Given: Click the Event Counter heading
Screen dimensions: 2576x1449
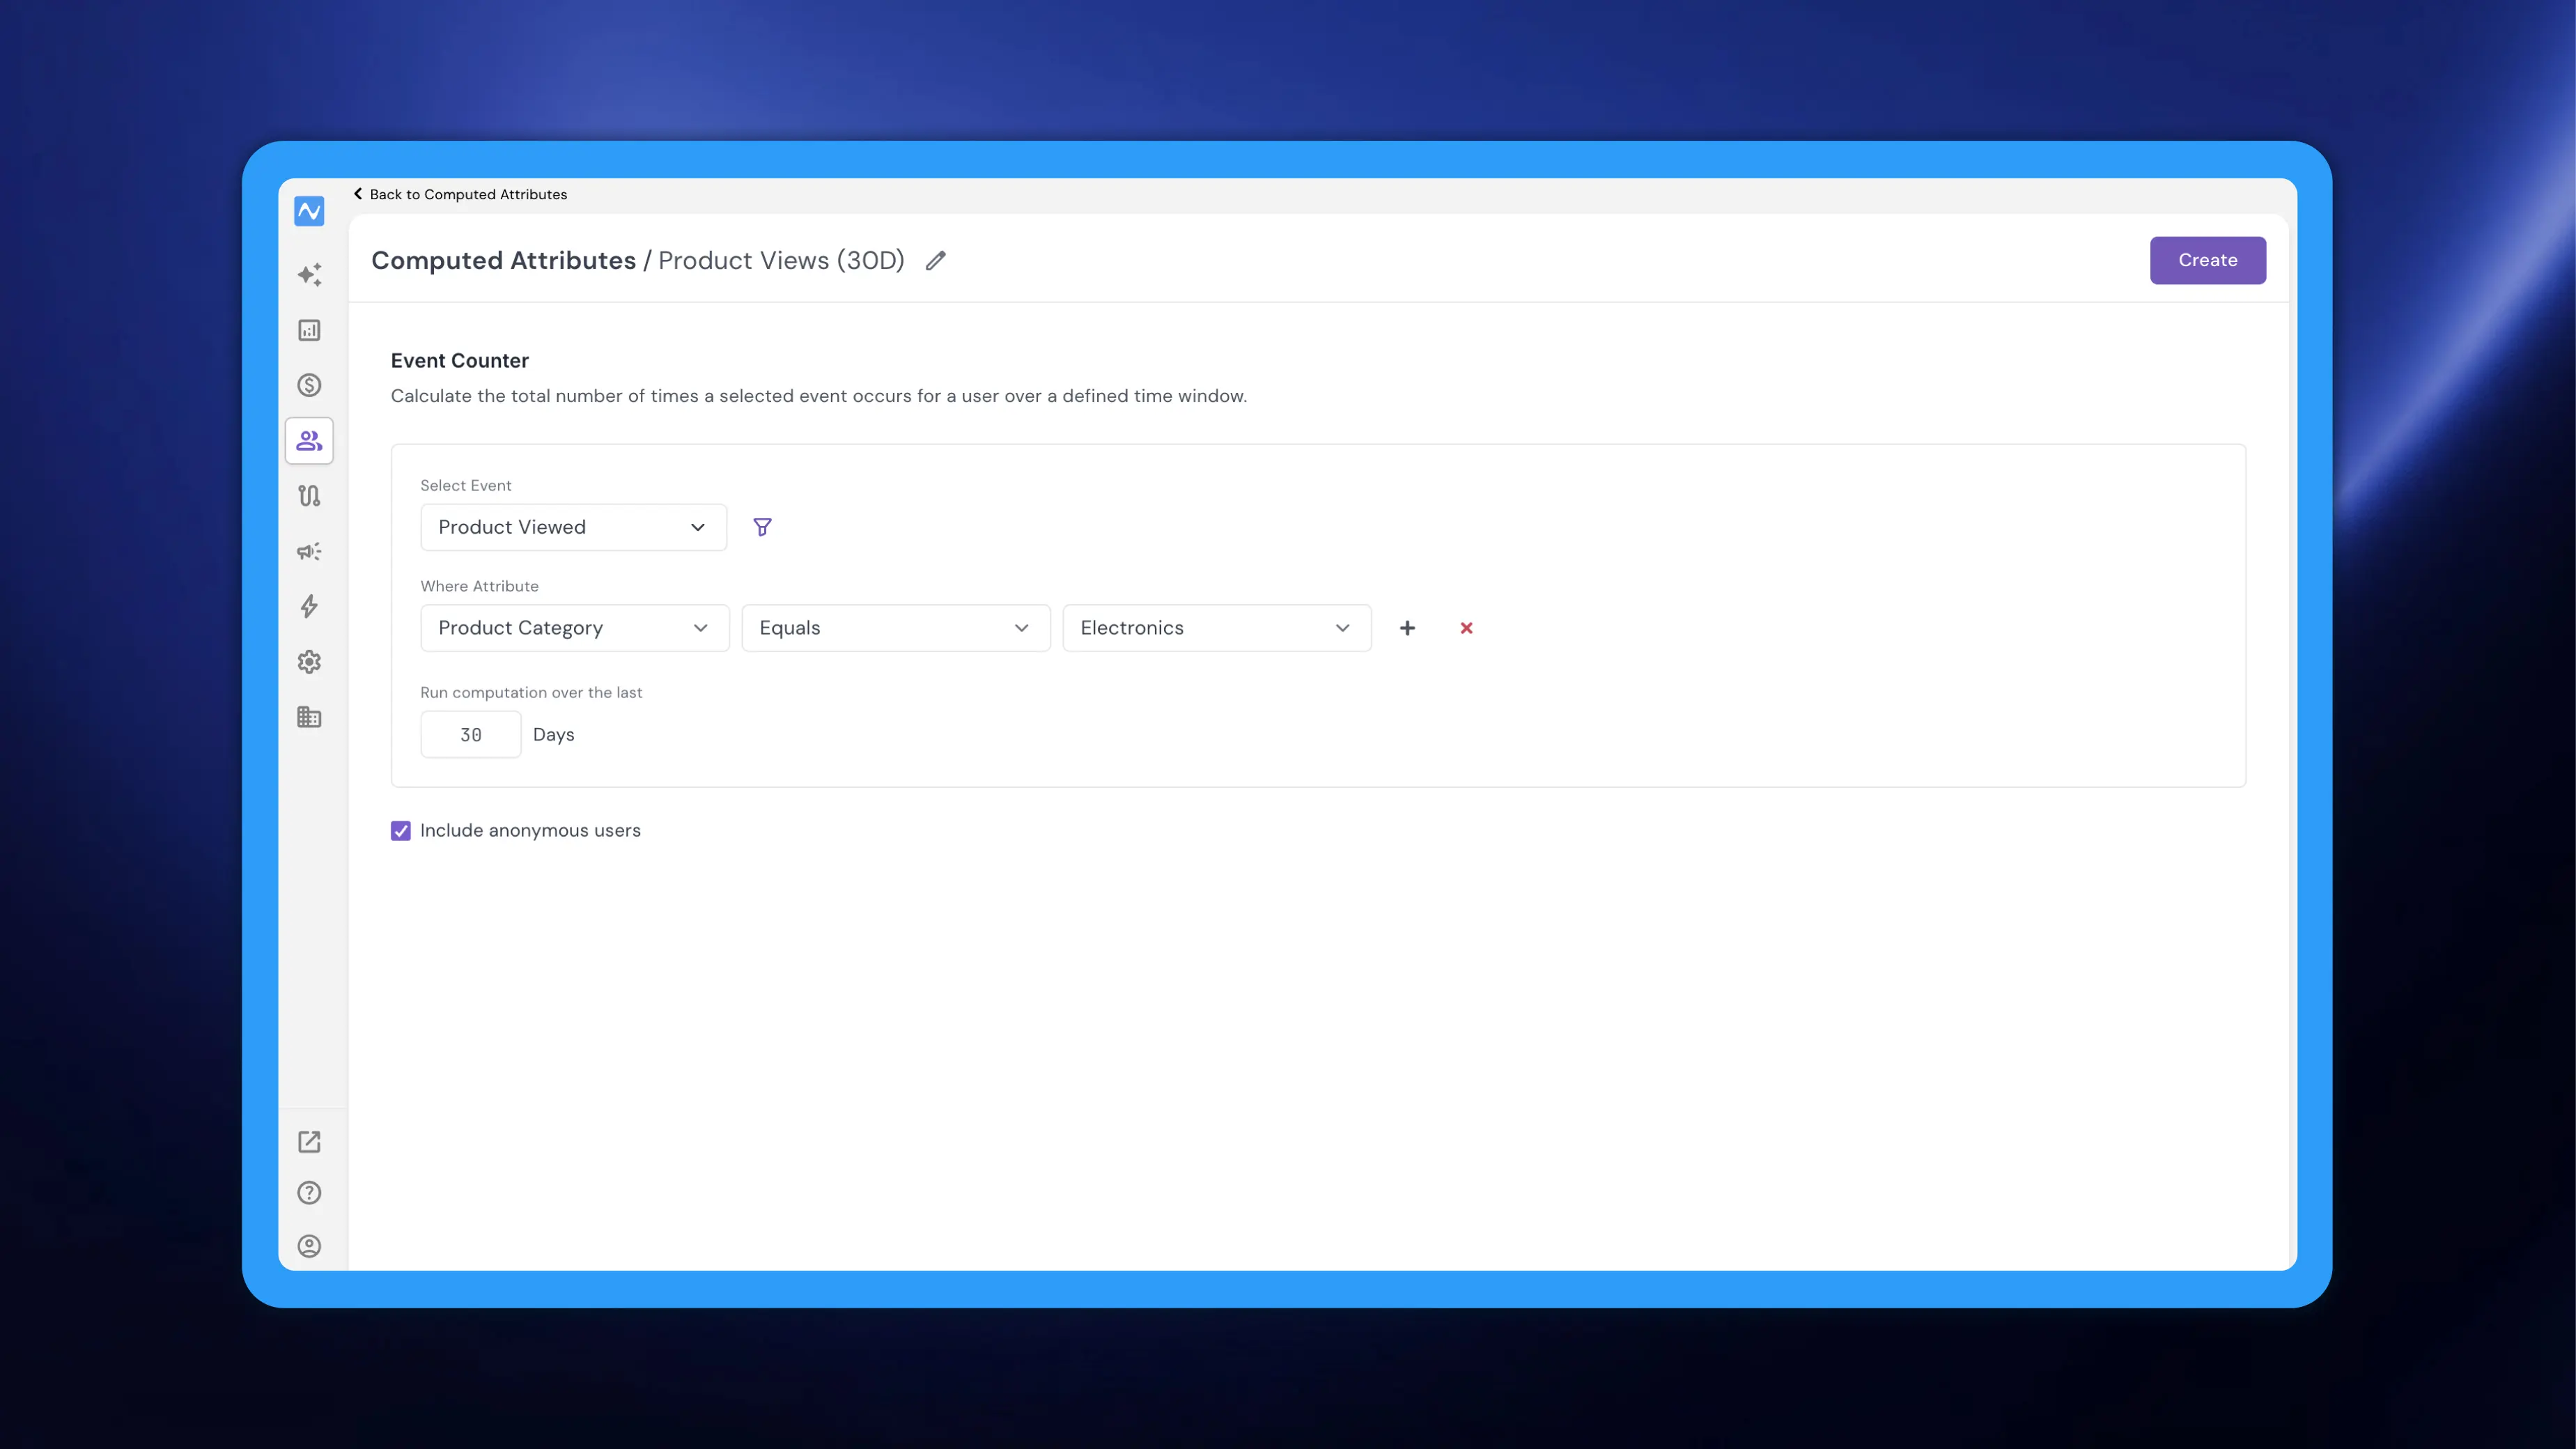Looking at the screenshot, I should pos(460,361).
